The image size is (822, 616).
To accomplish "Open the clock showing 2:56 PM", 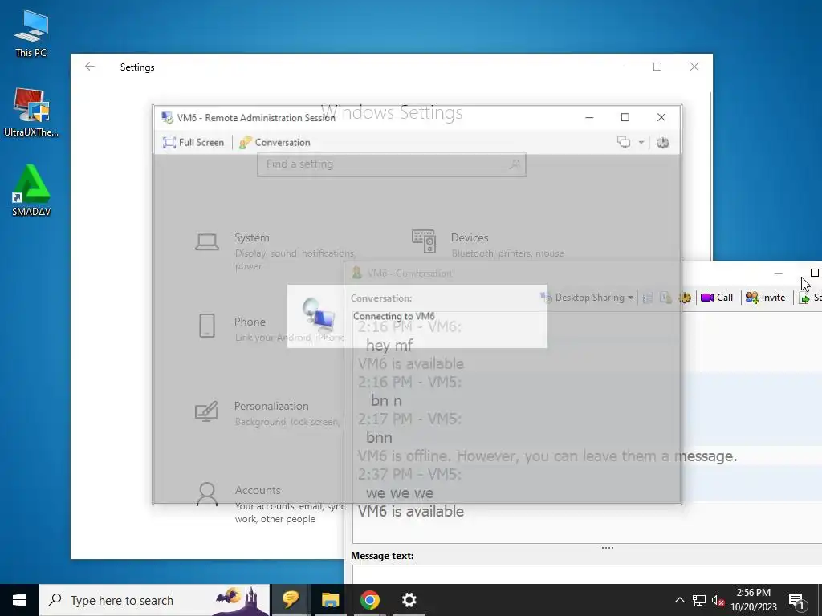I will 753,600.
